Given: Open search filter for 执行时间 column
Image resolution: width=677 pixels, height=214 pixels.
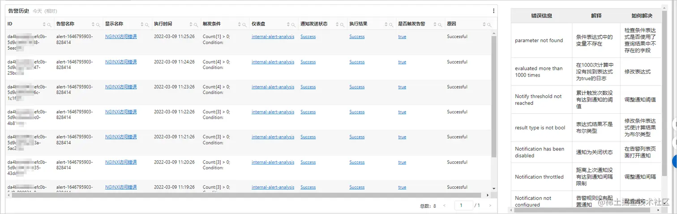Looking at the screenshot, I should [196, 25].
